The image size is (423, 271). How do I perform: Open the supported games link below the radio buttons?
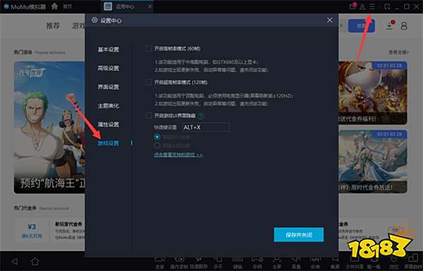pyautogui.click(x=178, y=155)
